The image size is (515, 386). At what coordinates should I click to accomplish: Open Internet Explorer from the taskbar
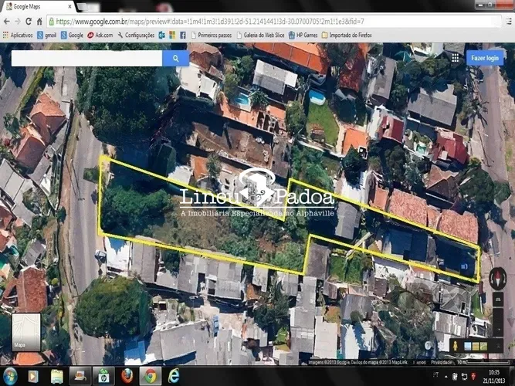174,376
